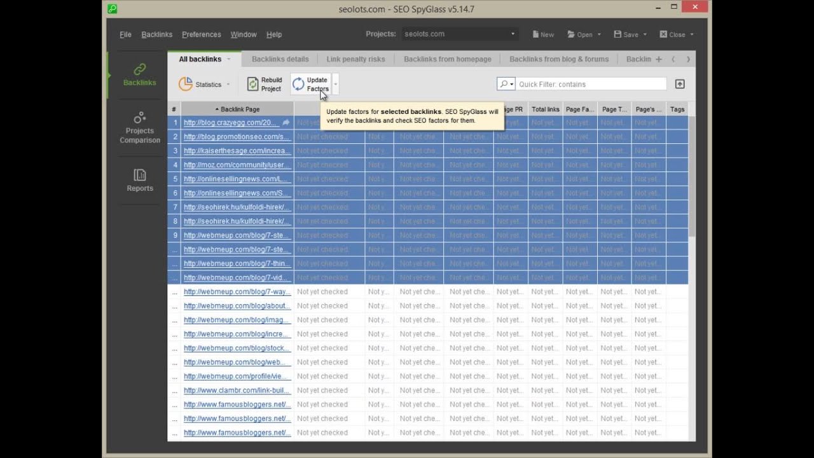Click the Rebuild Project button
Image resolution: width=814 pixels, height=458 pixels.
click(x=265, y=84)
